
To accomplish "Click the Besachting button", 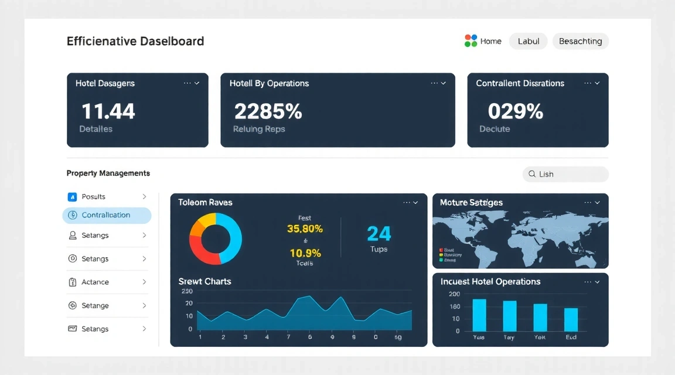I will 580,41.
